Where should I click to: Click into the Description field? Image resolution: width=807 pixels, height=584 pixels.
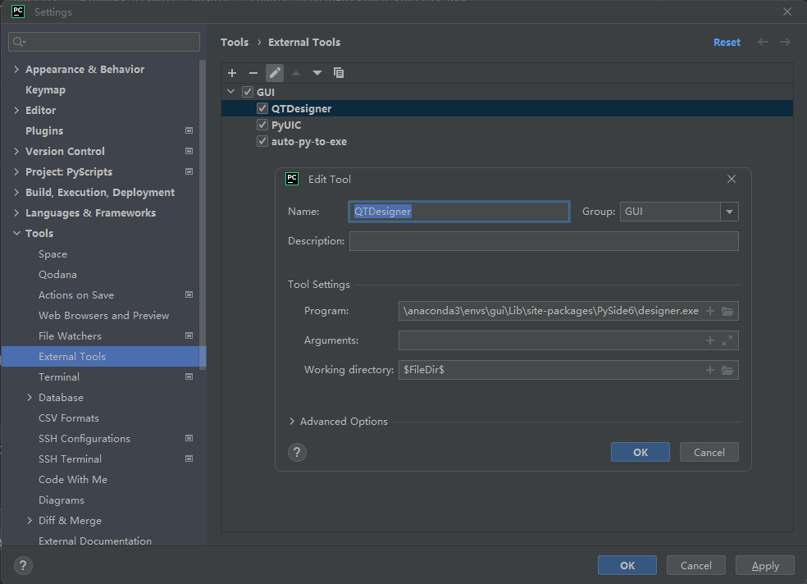[x=544, y=241]
